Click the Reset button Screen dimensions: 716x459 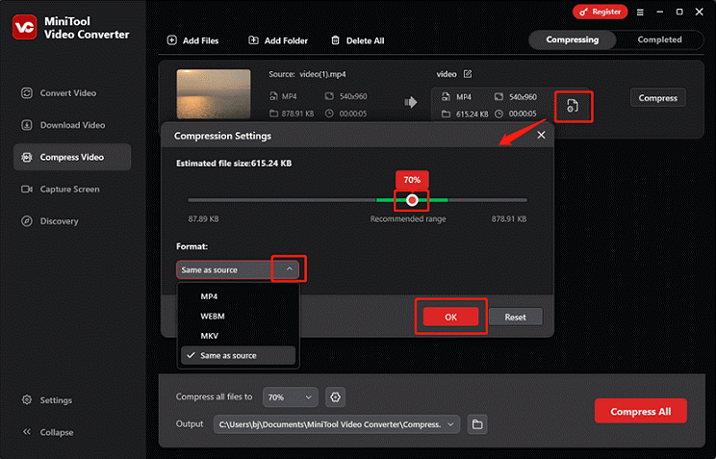point(515,317)
